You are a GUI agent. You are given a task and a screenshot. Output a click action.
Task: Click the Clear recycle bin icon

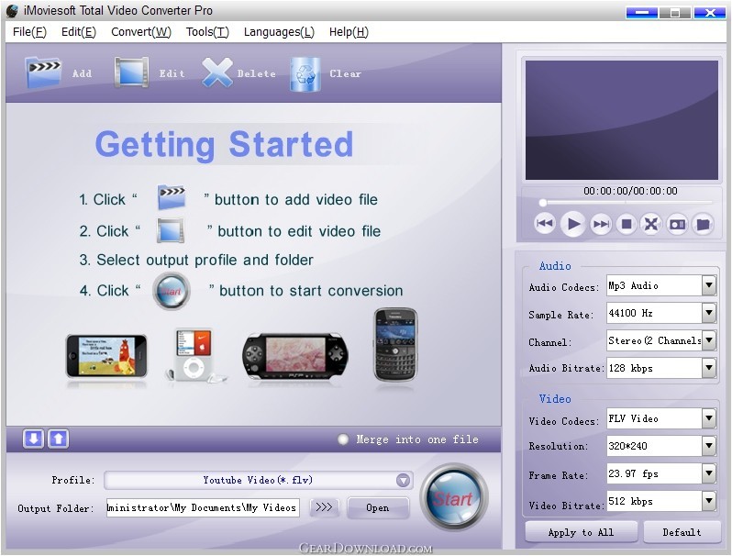(x=305, y=73)
